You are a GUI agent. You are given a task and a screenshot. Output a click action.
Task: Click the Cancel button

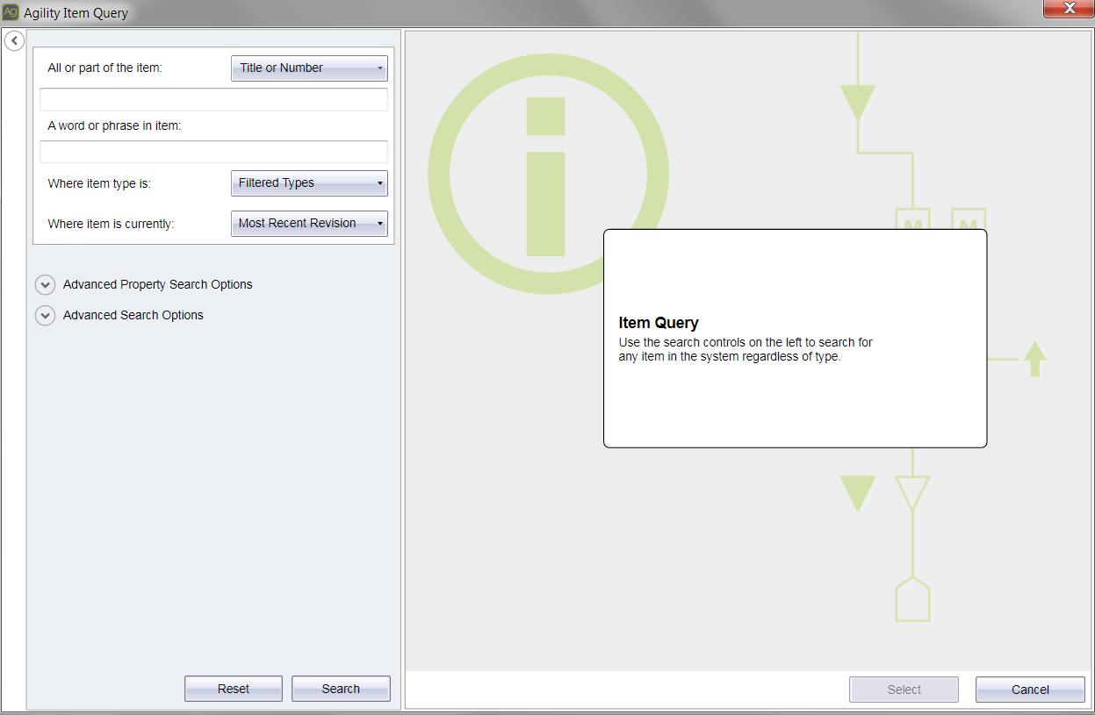point(1030,690)
